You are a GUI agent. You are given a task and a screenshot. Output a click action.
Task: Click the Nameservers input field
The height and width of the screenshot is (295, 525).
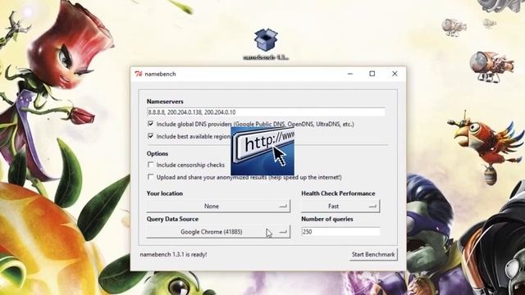[x=266, y=112]
